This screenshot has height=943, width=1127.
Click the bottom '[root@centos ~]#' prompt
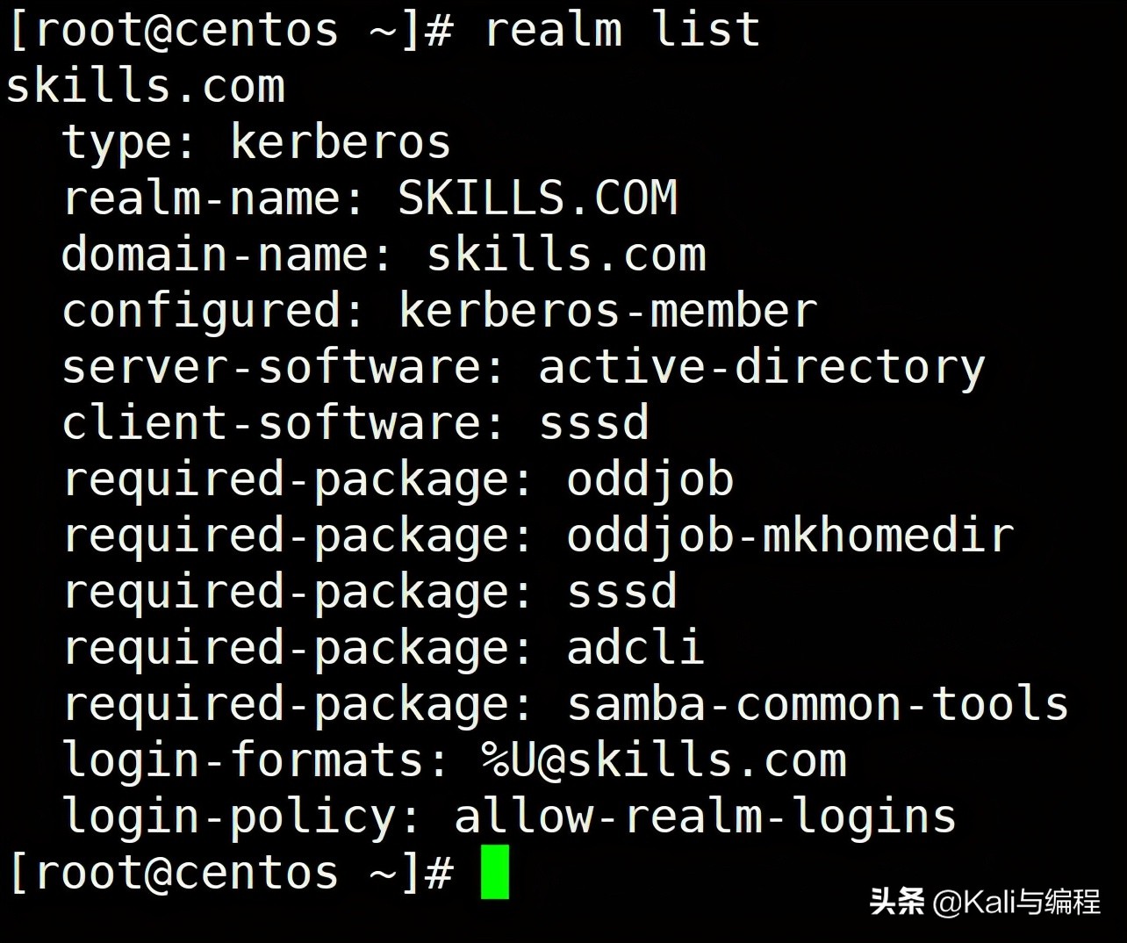(230, 872)
